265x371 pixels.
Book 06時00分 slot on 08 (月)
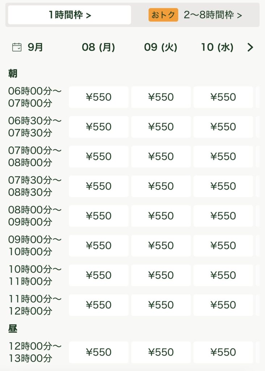tap(98, 97)
